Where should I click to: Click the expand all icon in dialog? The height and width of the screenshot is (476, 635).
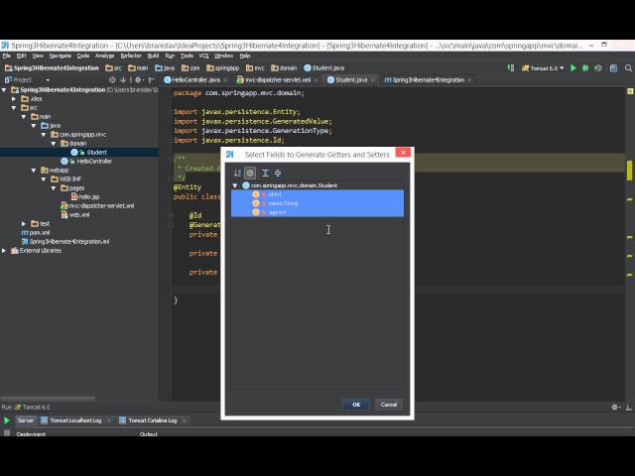point(265,173)
